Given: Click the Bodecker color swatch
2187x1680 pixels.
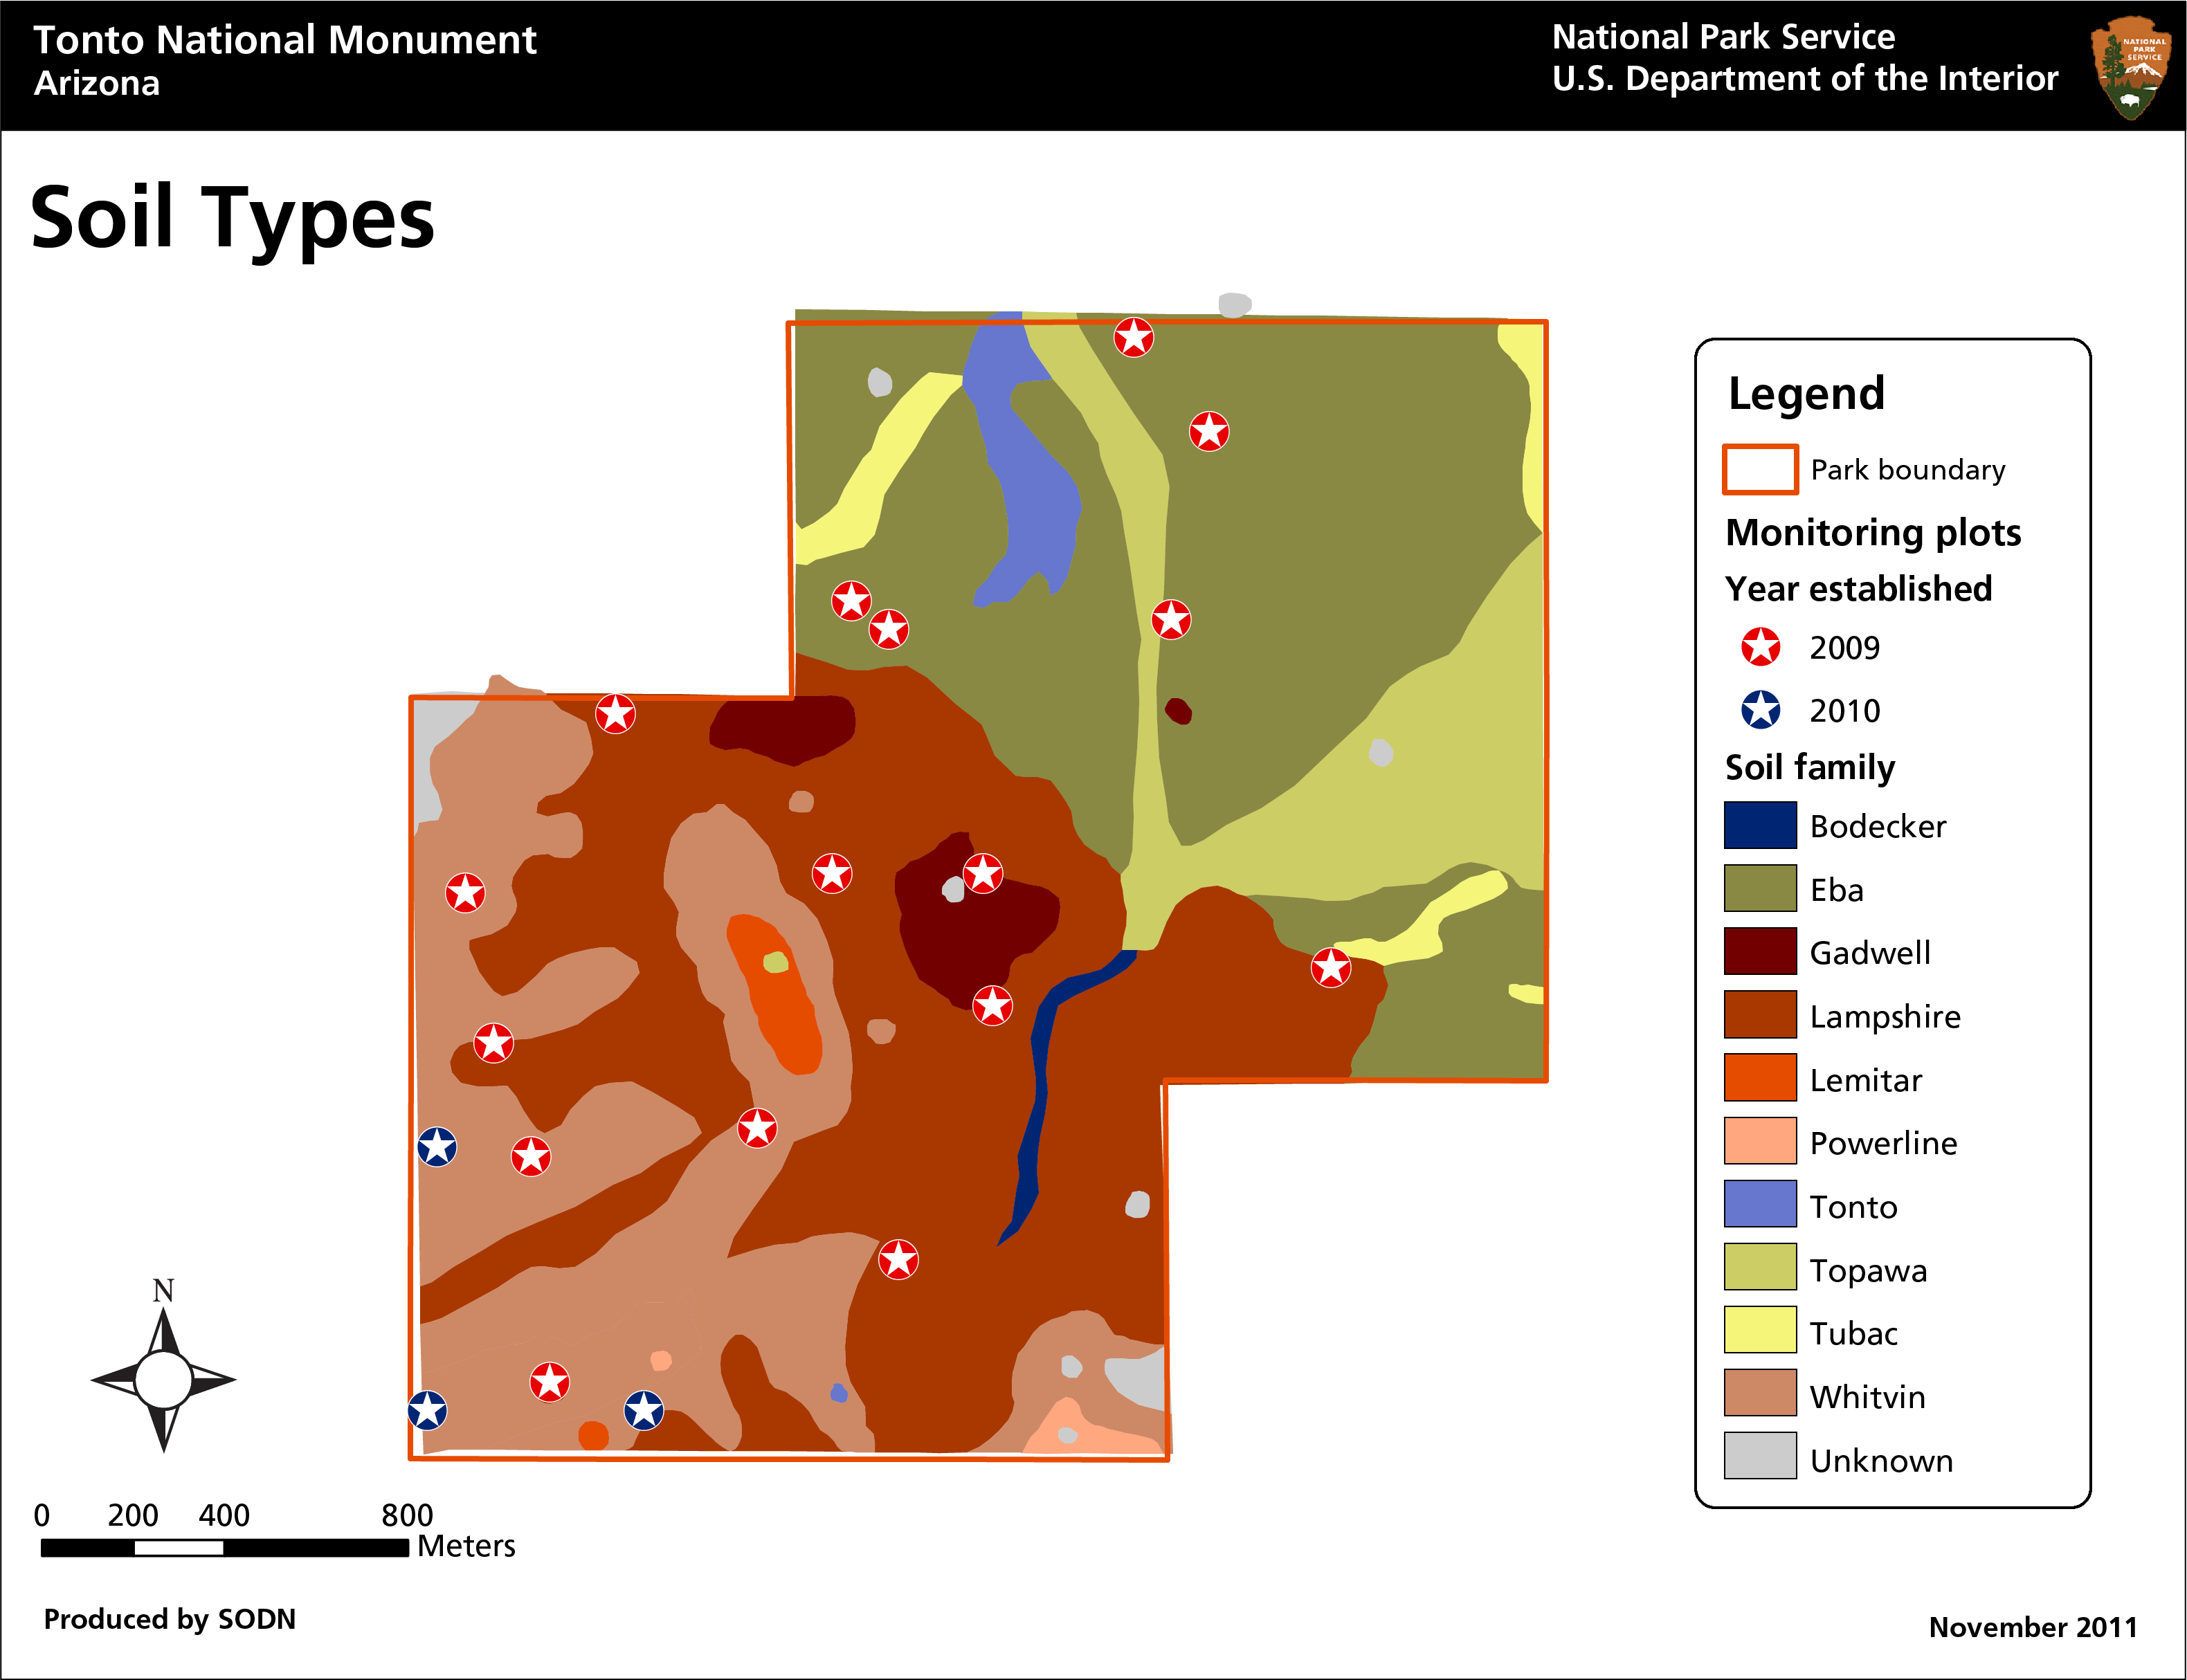Looking at the screenshot, I should (1760, 825).
